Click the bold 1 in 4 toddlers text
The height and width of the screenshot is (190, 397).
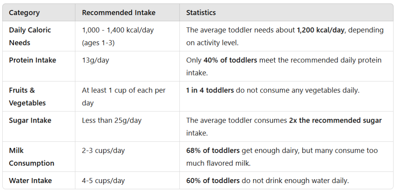pyautogui.click(x=210, y=91)
